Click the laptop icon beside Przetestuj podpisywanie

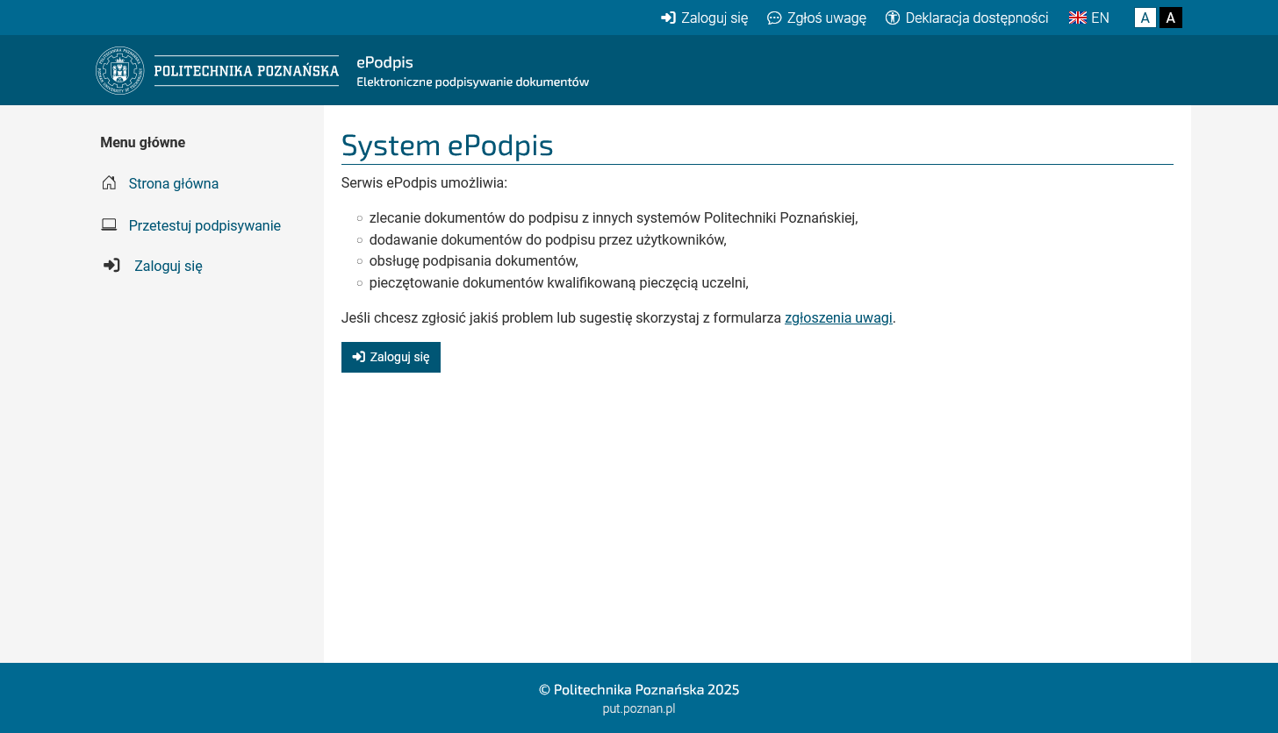click(x=109, y=225)
